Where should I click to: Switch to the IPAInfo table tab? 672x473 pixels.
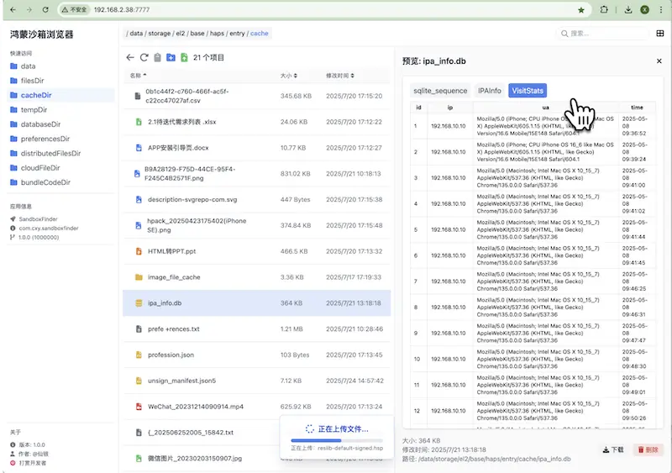click(490, 91)
